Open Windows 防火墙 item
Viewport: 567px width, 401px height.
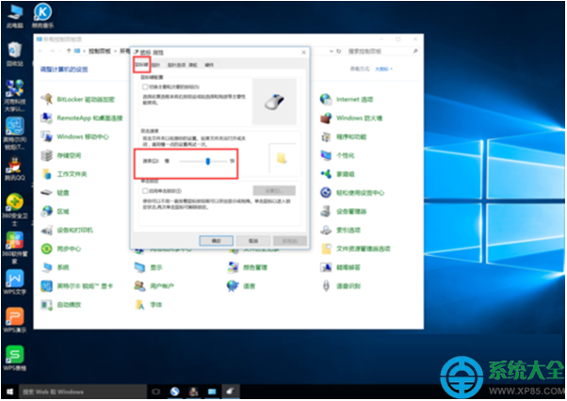tap(351, 118)
